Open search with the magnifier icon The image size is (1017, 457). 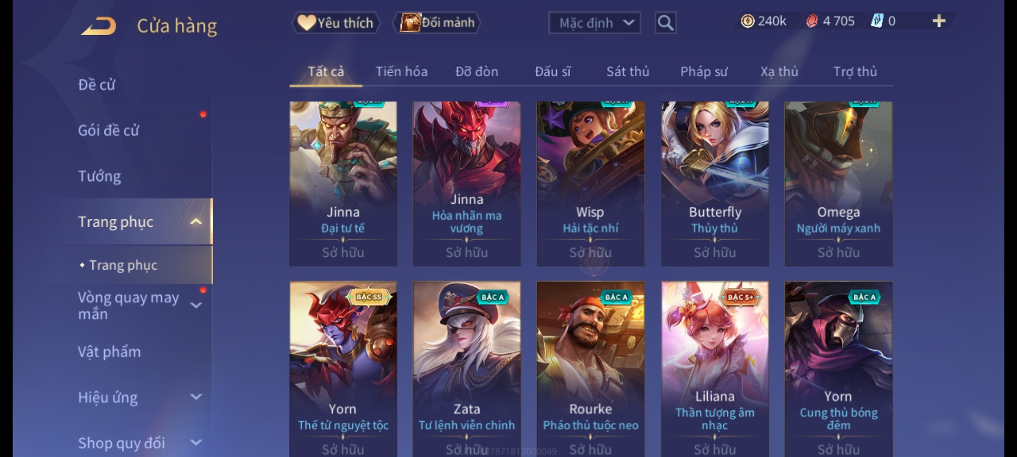[665, 23]
